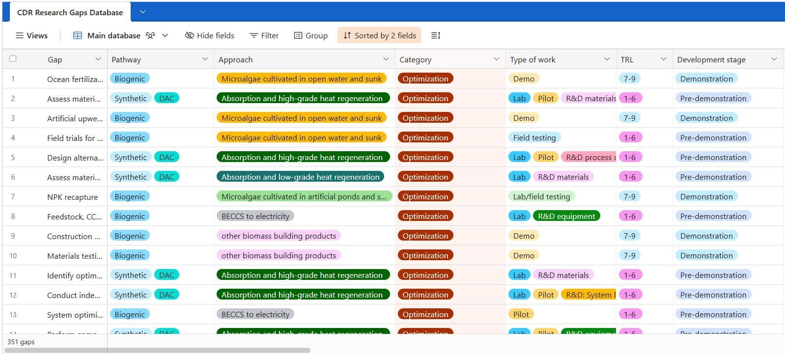The width and height of the screenshot is (785, 354).
Task: Click the Field trials for ... gap cell
Action: coord(75,138)
